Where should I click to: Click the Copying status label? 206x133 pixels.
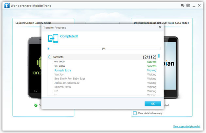point(152,70)
